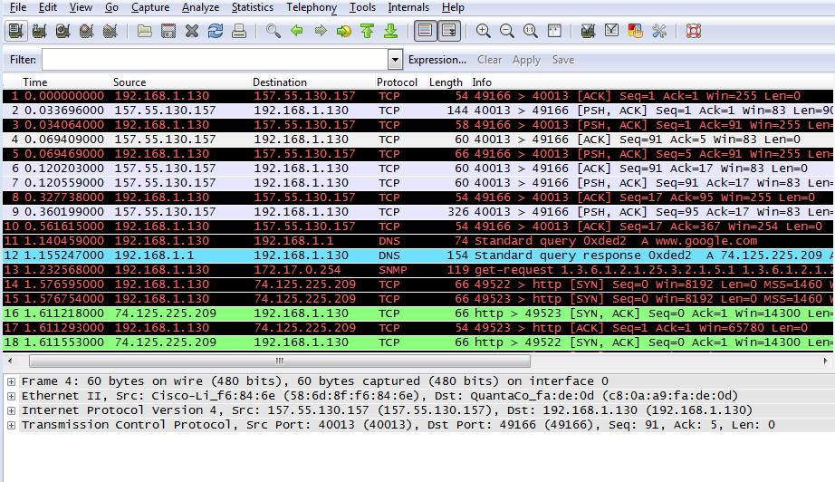Click the Expression... button
Image resolution: width=835 pixels, height=482 pixels.
[437, 60]
